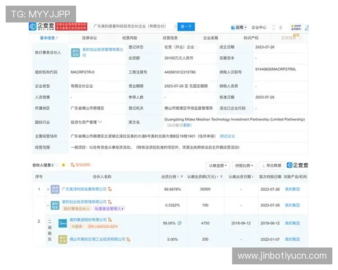
Task: Open the 持股比例 dropdown
Action: click(x=244, y=165)
